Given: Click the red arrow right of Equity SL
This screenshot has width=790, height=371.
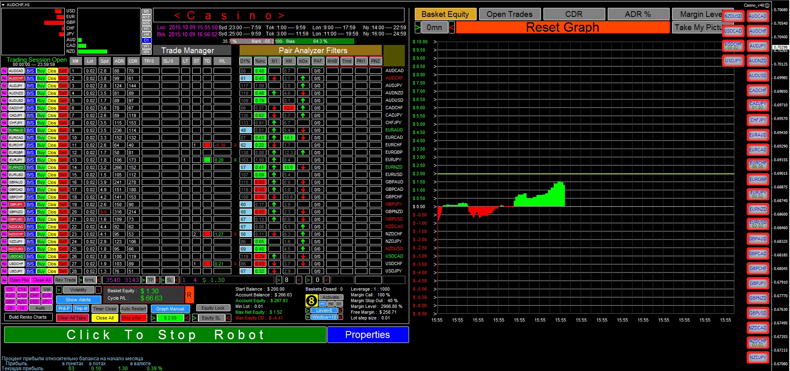Looking at the screenshot, I should click(x=229, y=318).
